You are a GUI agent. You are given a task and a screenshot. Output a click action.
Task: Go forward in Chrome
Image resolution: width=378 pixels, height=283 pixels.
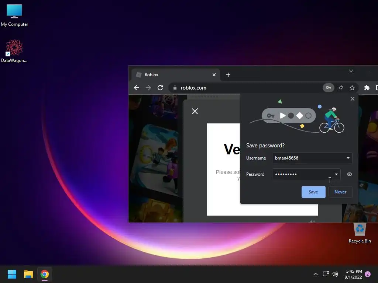[148, 88]
